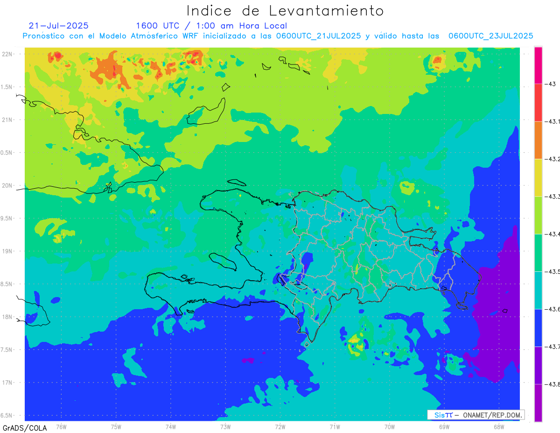Click the title "Indice de Levantamiento"
The height and width of the screenshot is (433, 560).
click(x=285, y=10)
